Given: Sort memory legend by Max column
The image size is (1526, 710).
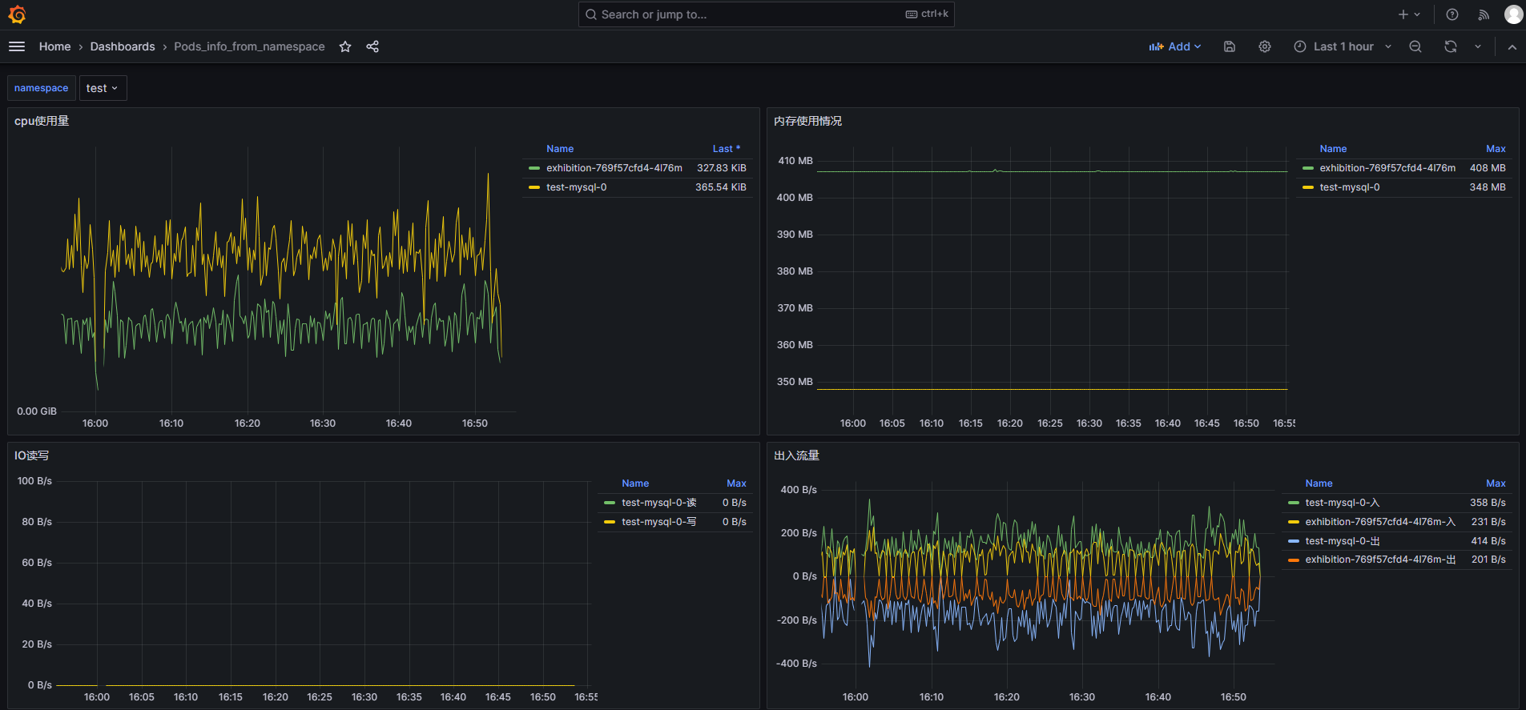Looking at the screenshot, I should [1496, 149].
